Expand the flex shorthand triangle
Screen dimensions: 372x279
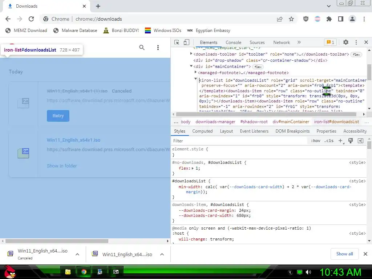click(x=193, y=168)
